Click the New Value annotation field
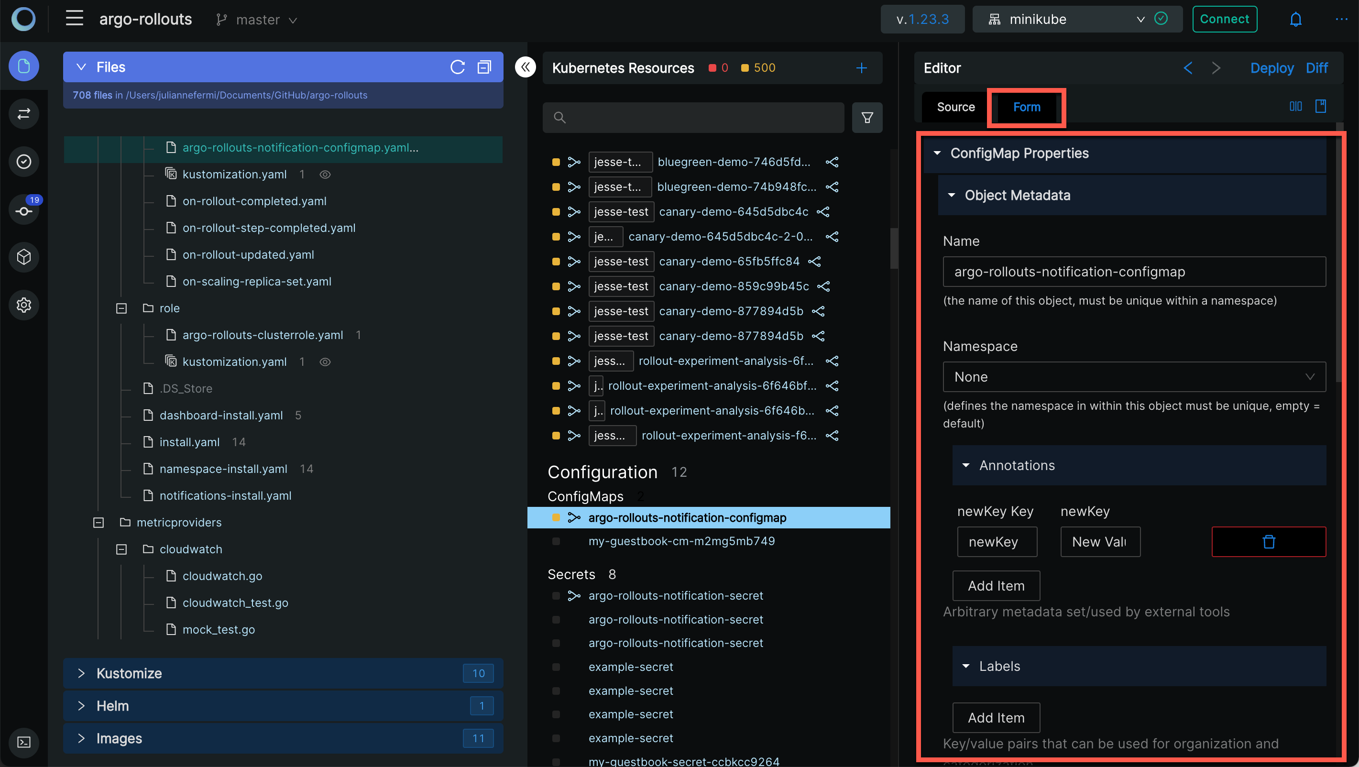Image resolution: width=1359 pixels, height=767 pixels. [x=1100, y=541]
